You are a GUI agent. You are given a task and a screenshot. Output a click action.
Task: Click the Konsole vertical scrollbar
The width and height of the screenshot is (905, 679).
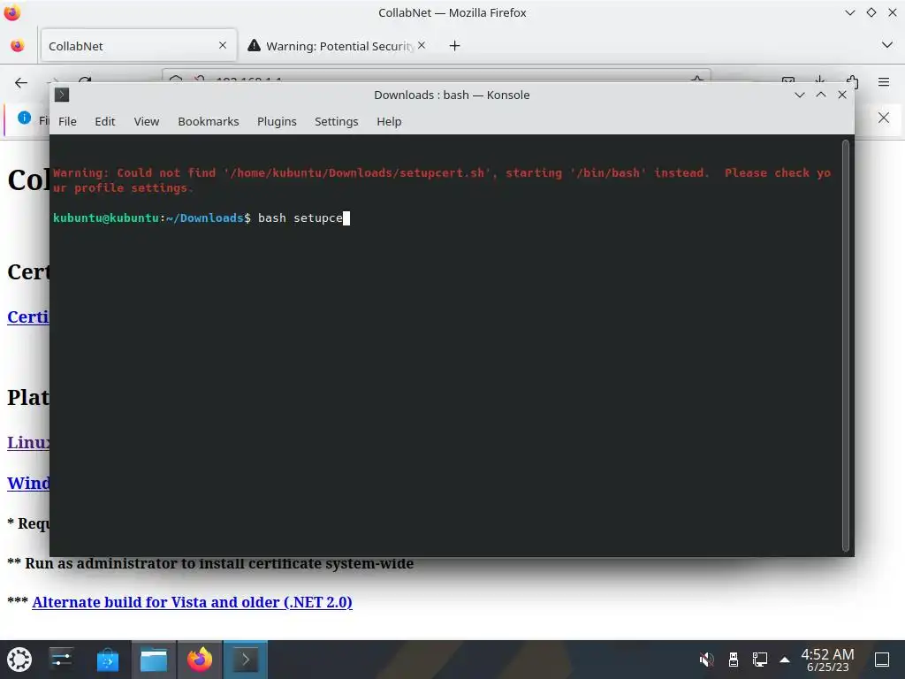(x=846, y=346)
